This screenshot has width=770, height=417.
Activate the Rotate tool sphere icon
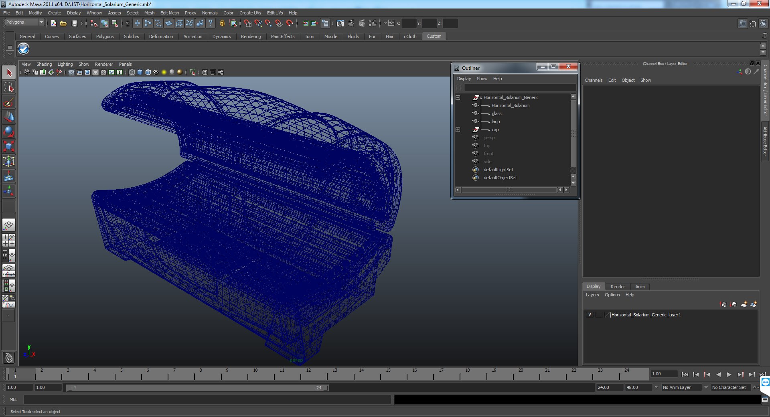point(9,132)
